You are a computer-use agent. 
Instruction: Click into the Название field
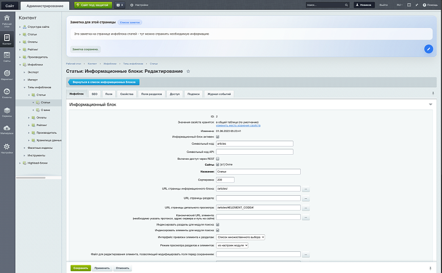(x=258, y=172)
